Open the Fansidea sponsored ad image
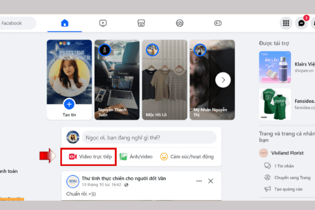This screenshot has height=210, width=315. (275, 104)
